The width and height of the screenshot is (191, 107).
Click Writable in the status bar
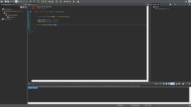click(121, 106)
